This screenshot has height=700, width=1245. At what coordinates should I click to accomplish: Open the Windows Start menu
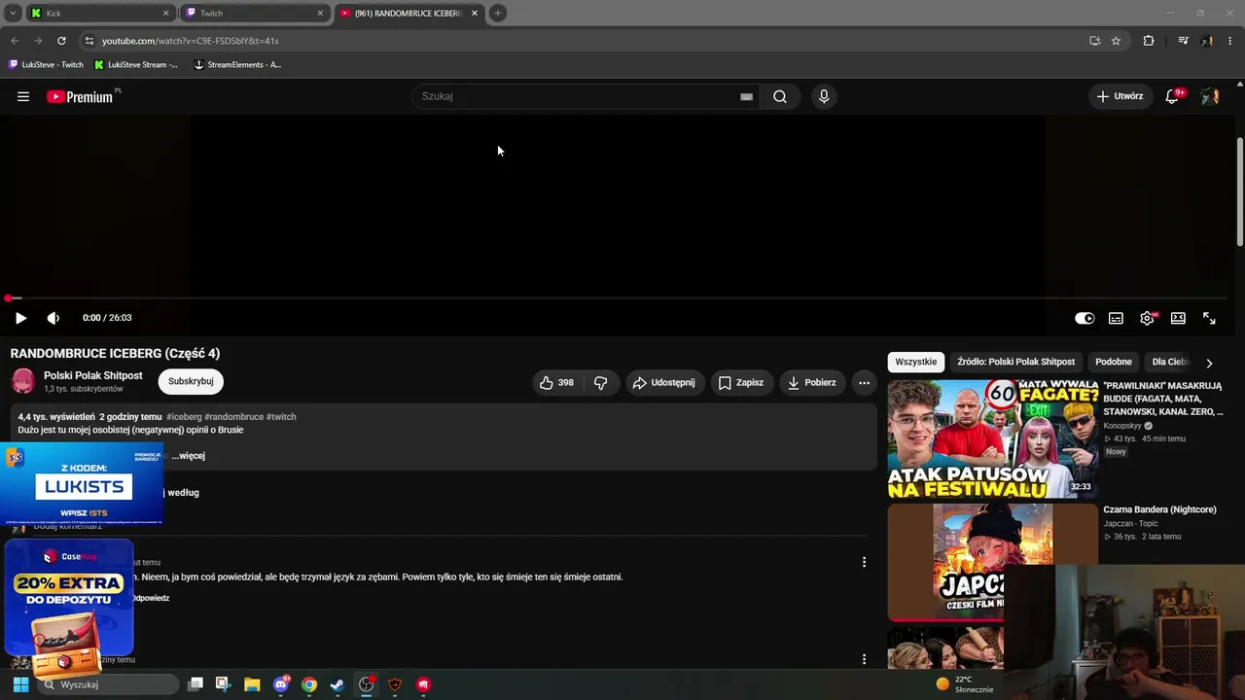tap(20, 684)
